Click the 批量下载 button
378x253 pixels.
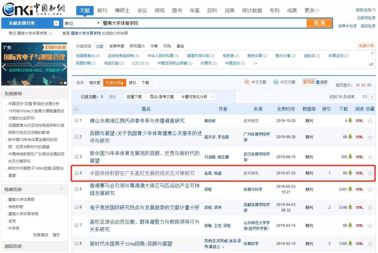(134, 97)
